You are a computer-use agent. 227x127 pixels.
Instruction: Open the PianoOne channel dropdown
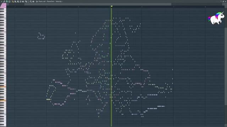50,1
